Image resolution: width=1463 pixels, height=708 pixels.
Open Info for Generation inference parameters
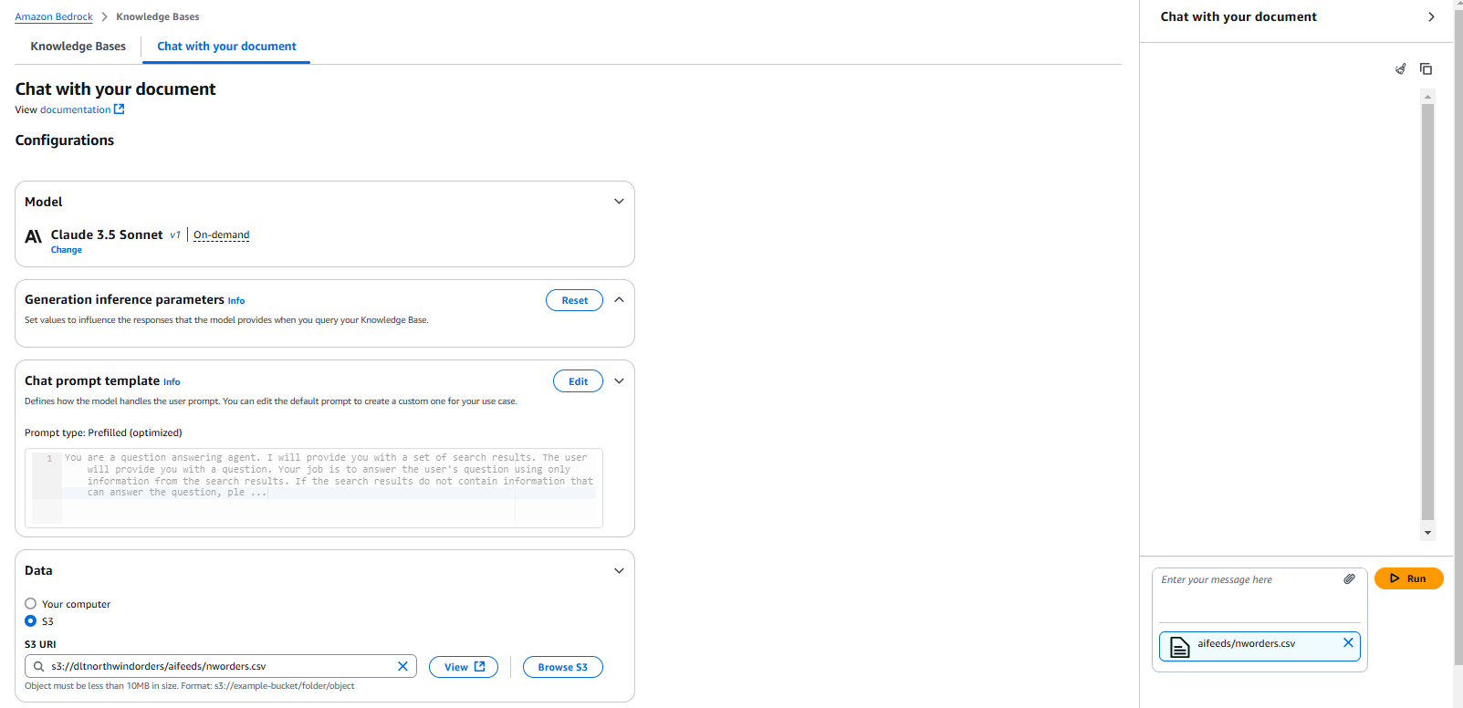click(236, 301)
